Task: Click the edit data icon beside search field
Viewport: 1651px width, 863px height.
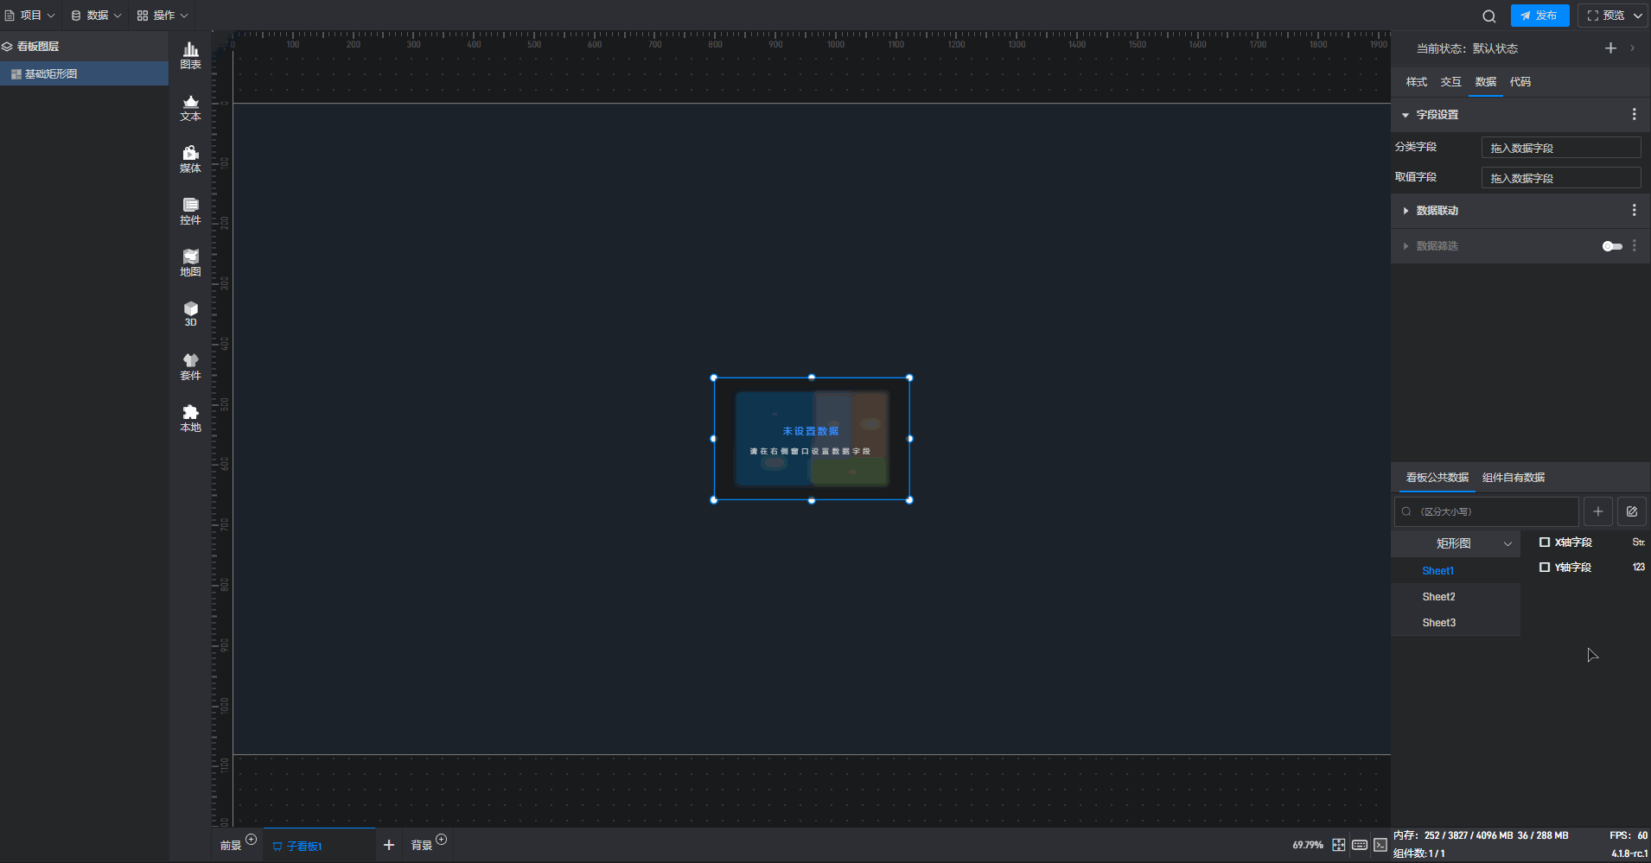Action: (x=1631, y=511)
